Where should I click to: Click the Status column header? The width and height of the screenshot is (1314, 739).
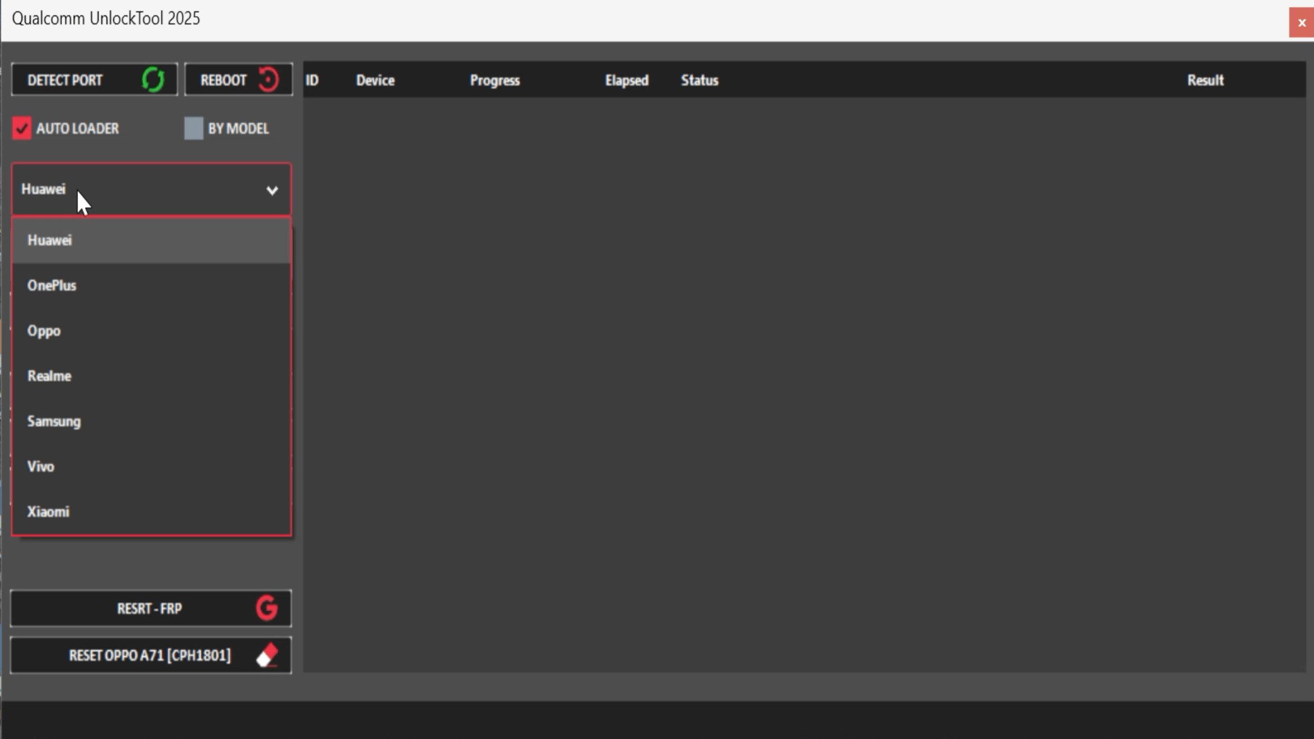700,80
